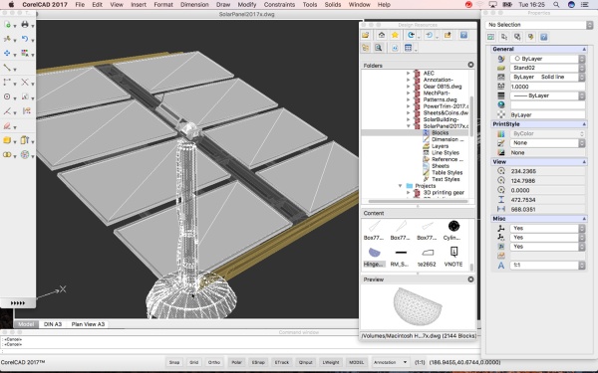Open the No Selection dropdown
Image resolution: width=598 pixels, height=373 pixels.
click(539, 25)
